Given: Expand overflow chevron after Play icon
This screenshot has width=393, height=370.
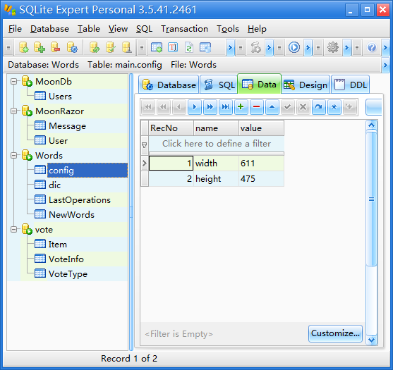Looking at the screenshot, I should pyautogui.click(x=308, y=47).
